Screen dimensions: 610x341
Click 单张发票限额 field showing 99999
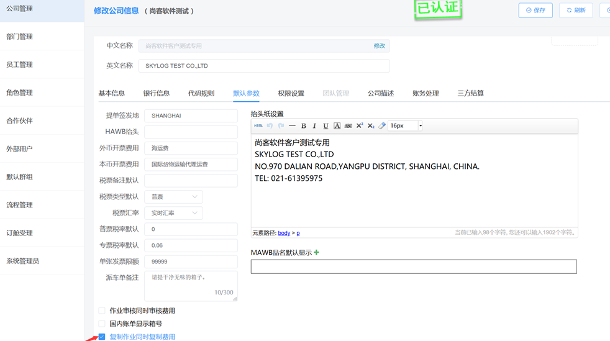pyautogui.click(x=191, y=261)
